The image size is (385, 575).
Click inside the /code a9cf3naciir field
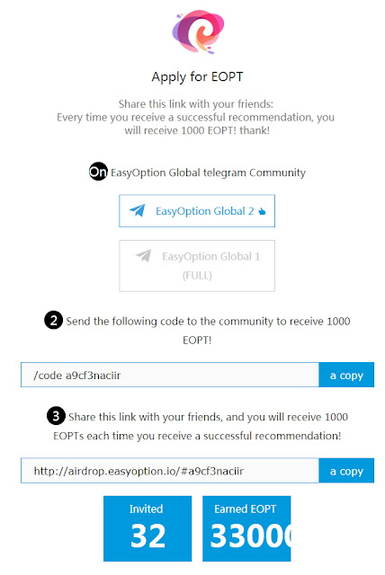coord(170,375)
